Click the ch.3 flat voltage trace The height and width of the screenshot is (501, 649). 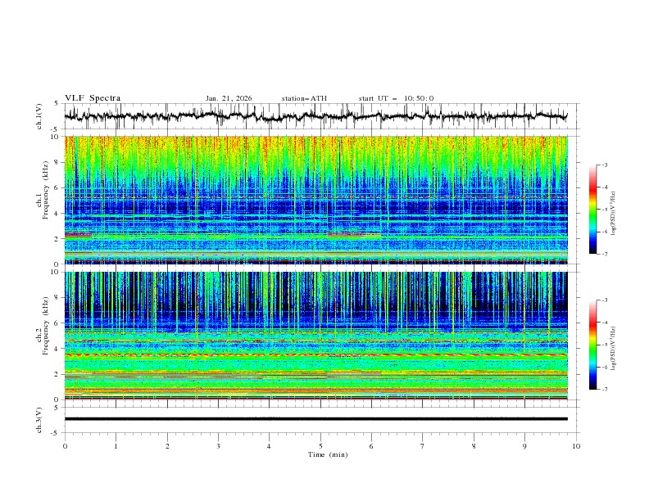[x=315, y=419]
